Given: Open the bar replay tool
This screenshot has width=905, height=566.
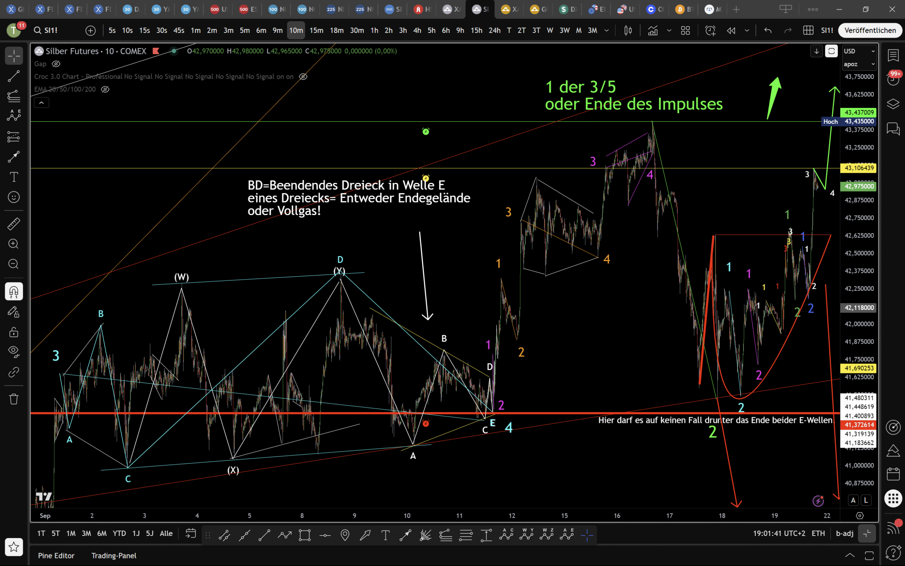Looking at the screenshot, I should tap(731, 30).
